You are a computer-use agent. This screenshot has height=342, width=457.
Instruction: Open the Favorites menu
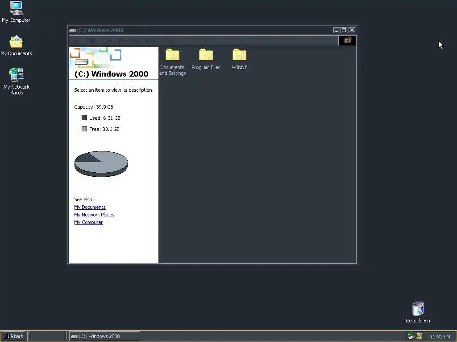(129, 41)
